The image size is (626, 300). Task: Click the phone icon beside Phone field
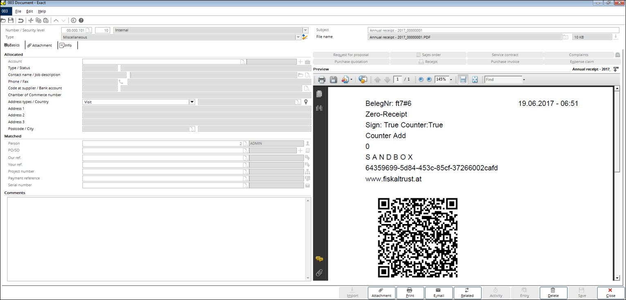(x=121, y=82)
